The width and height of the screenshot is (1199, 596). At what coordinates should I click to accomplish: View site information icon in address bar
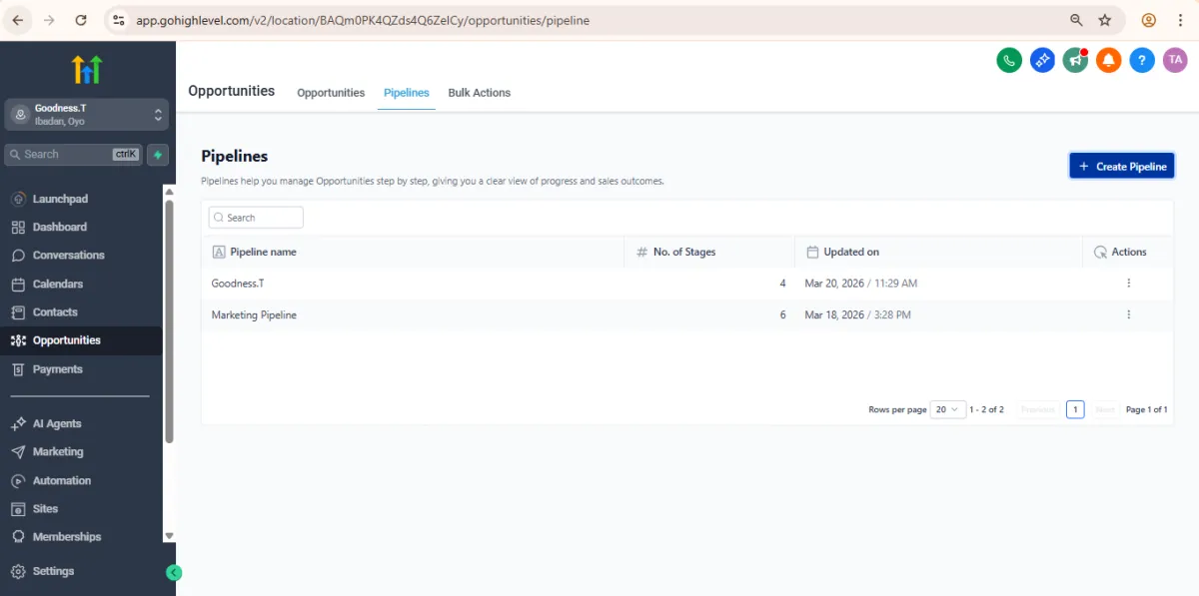118,20
